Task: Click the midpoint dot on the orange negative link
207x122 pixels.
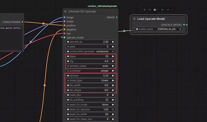Action: point(45,85)
